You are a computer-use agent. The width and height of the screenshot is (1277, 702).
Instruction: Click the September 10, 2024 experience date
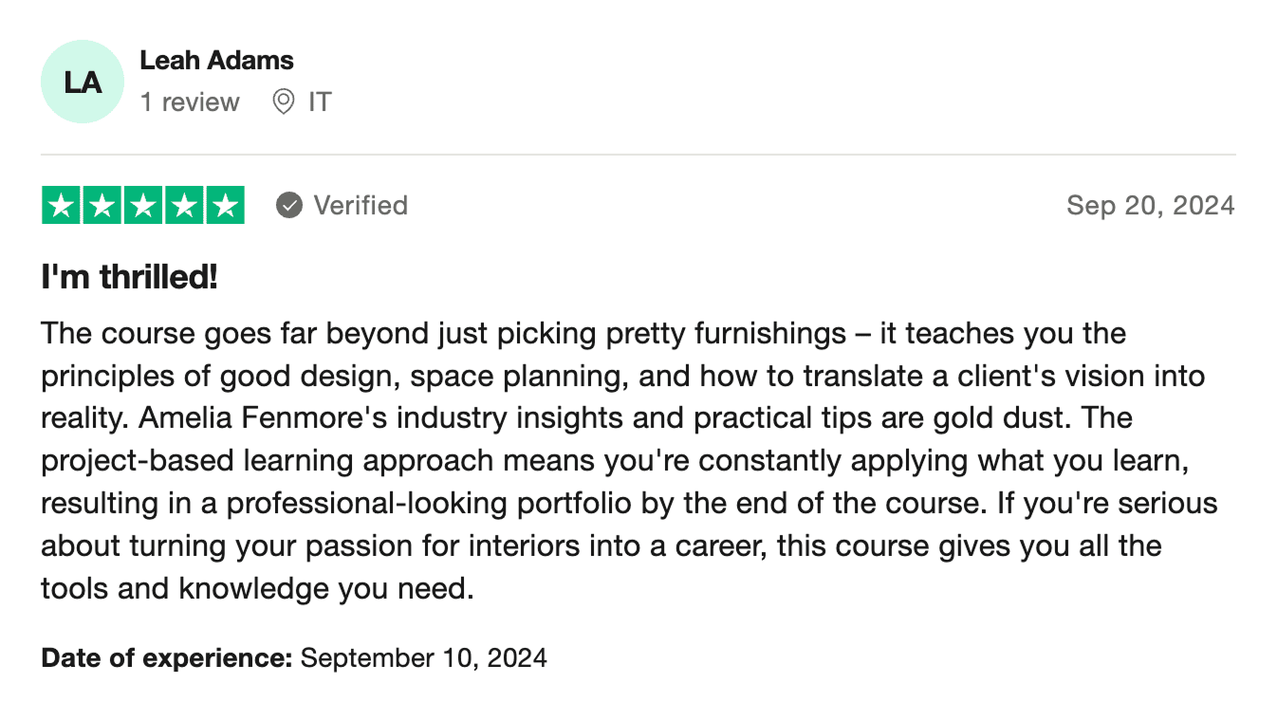423,657
